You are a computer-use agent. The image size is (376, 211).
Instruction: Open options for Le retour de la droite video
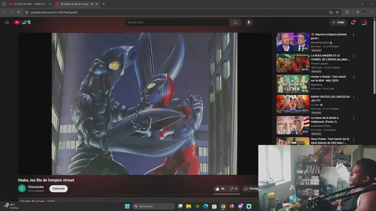(x=354, y=118)
